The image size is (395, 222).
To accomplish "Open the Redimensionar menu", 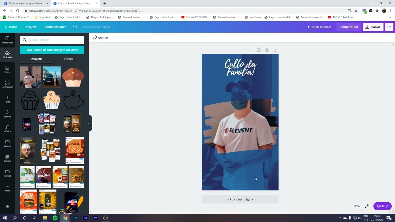I will click(55, 27).
